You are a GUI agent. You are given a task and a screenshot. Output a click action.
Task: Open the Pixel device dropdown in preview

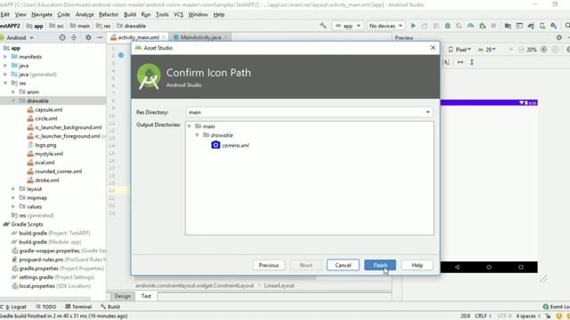(460, 50)
